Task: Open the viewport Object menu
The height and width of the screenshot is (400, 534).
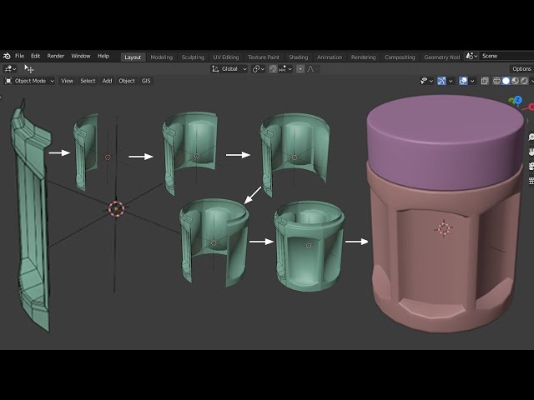Action: [127, 81]
